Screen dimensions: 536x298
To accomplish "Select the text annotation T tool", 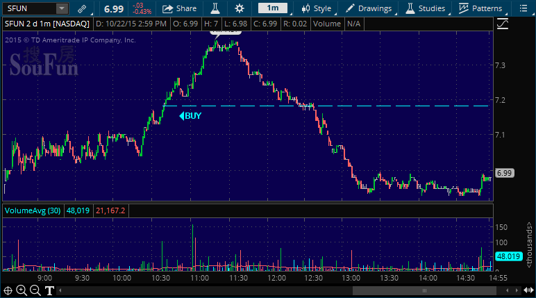I will pos(50,290).
